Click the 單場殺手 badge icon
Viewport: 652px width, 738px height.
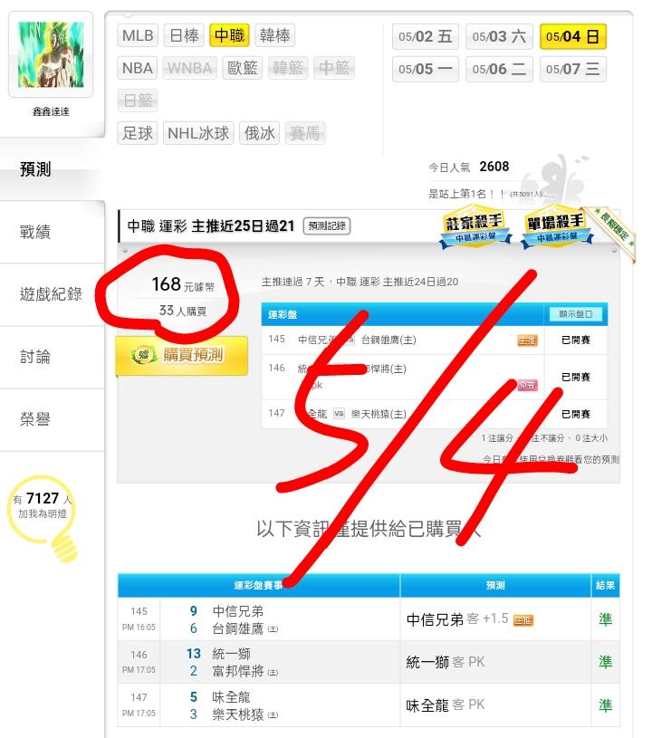tap(557, 228)
